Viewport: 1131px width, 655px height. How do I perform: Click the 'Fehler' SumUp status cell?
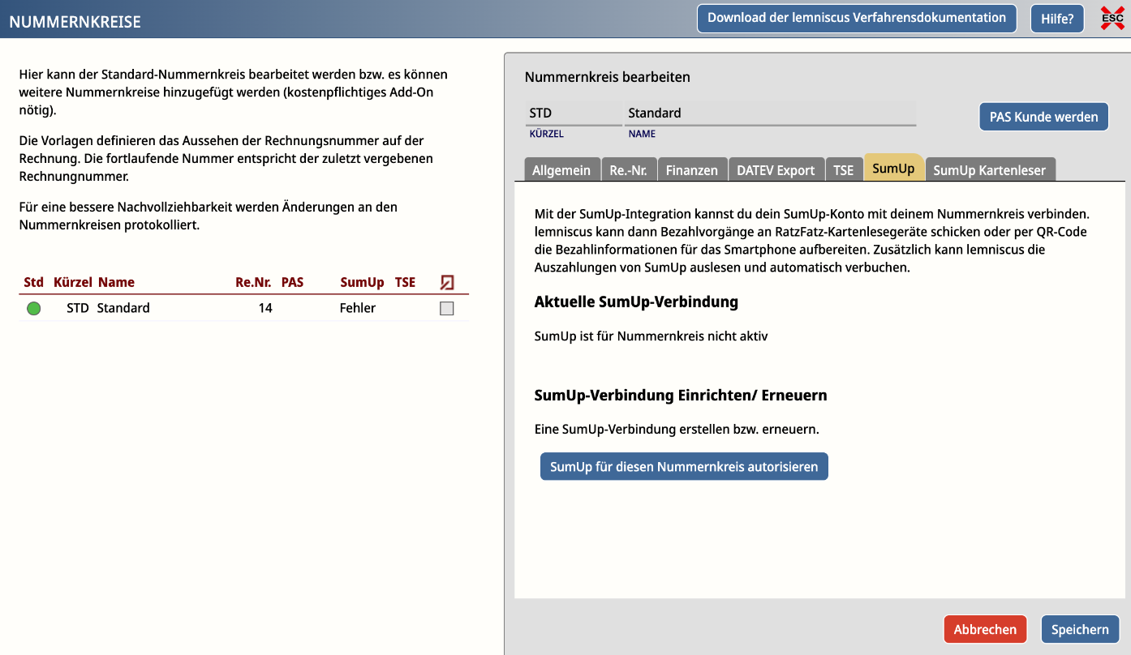click(x=358, y=308)
